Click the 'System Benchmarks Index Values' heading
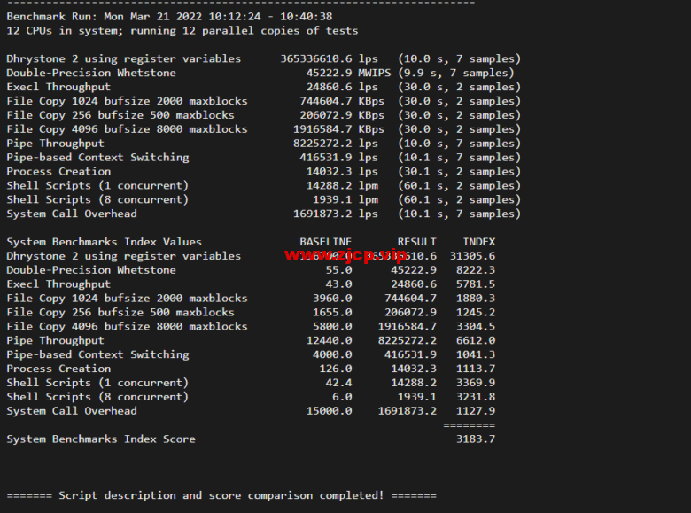 [x=104, y=242]
